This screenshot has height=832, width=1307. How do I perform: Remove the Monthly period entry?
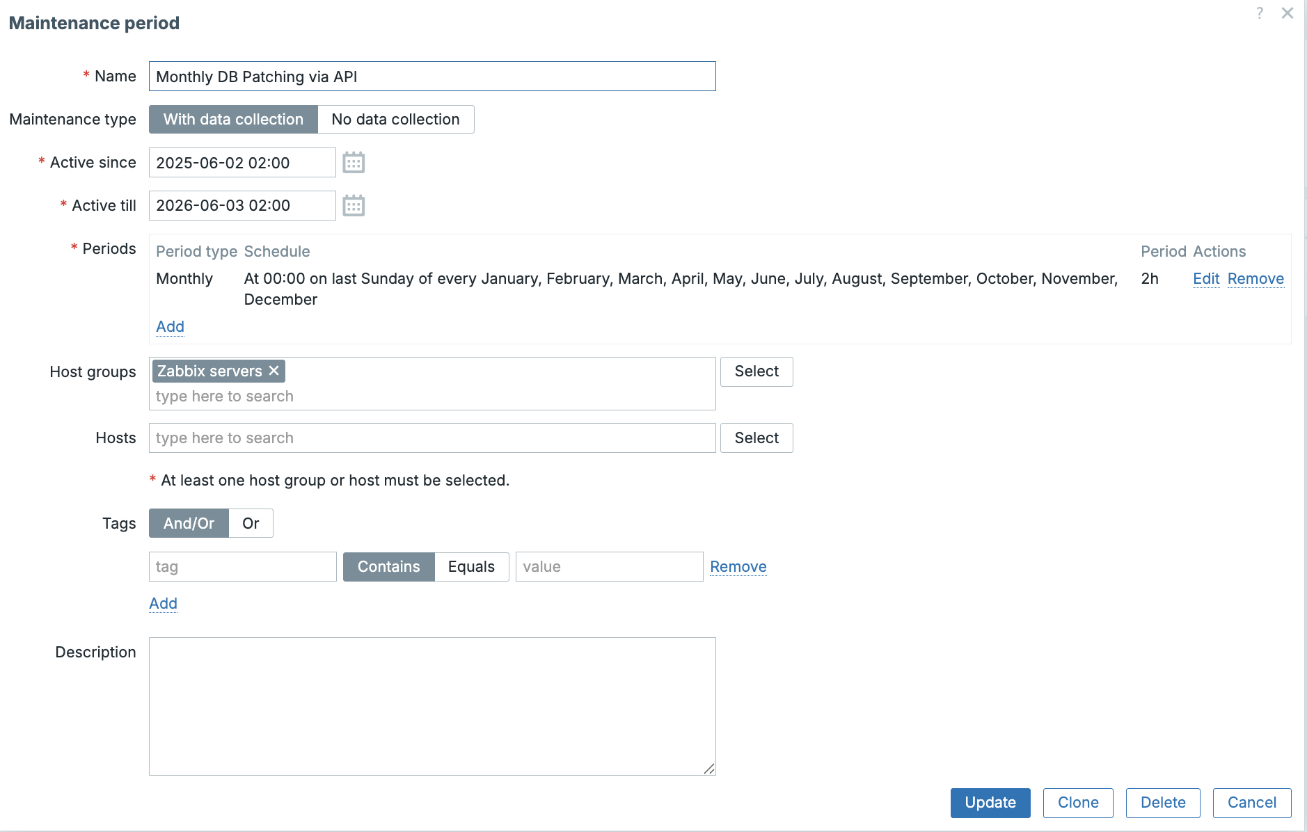[x=1255, y=279]
